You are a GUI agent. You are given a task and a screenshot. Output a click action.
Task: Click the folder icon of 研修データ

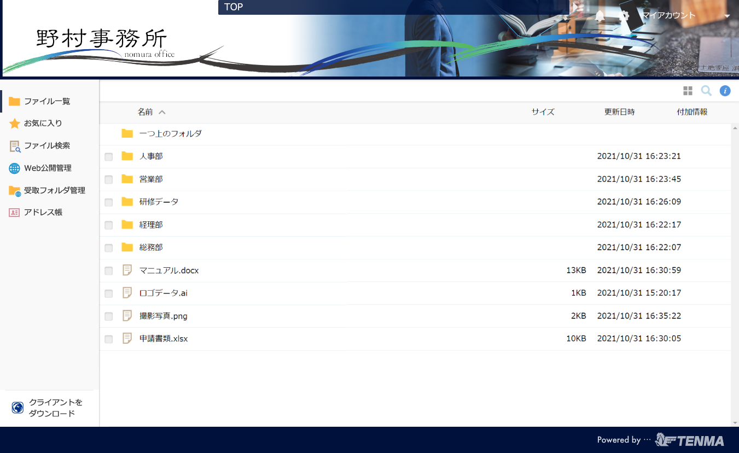tap(127, 202)
